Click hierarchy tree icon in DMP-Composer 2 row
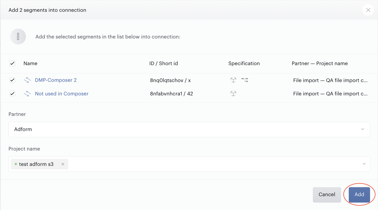Screen dimensions: 378x210 click(x=245, y=80)
